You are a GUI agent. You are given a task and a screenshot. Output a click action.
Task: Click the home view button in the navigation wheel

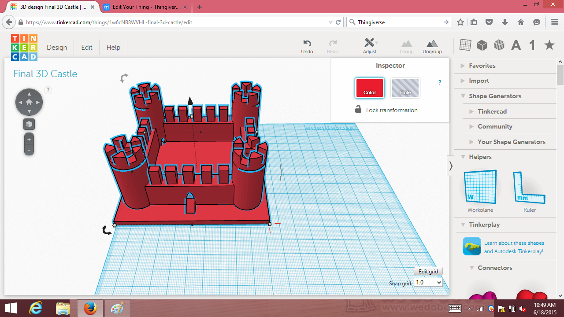click(x=29, y=102)
